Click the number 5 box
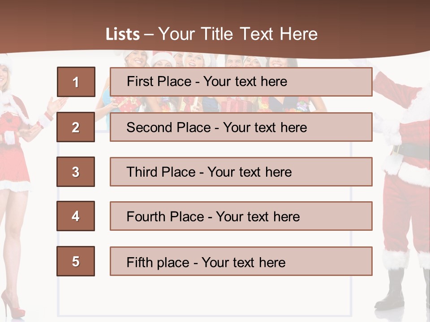430x322 pixels. [76, 261]
